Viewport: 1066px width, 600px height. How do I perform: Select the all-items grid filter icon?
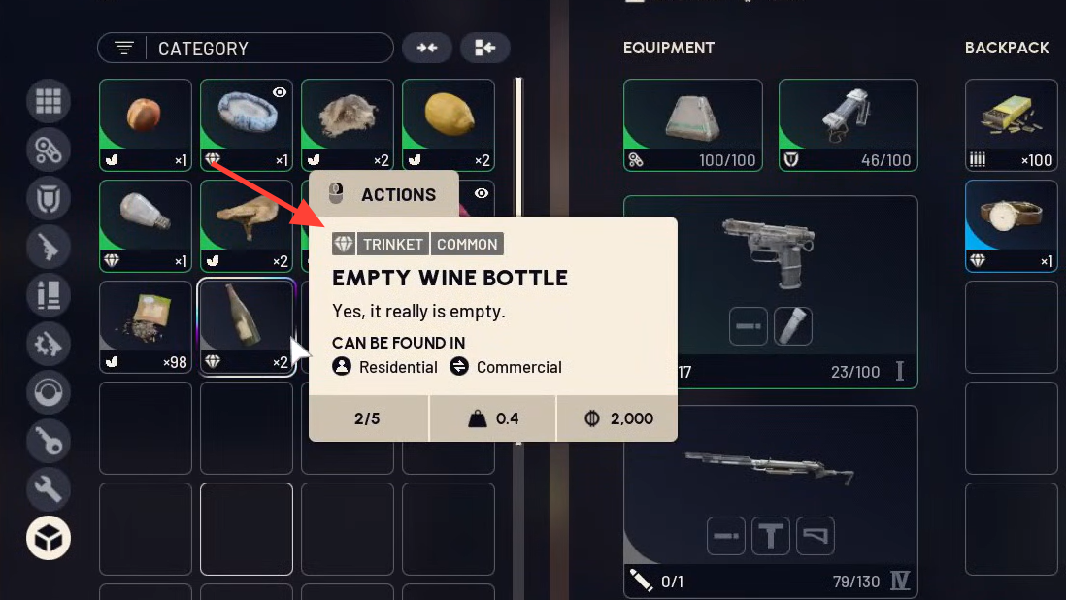click(x=49, y=101)
